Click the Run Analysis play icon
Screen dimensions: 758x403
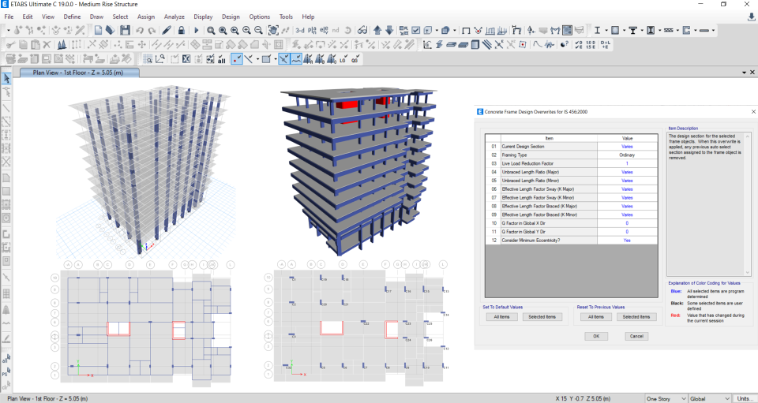tap(196, 30)
